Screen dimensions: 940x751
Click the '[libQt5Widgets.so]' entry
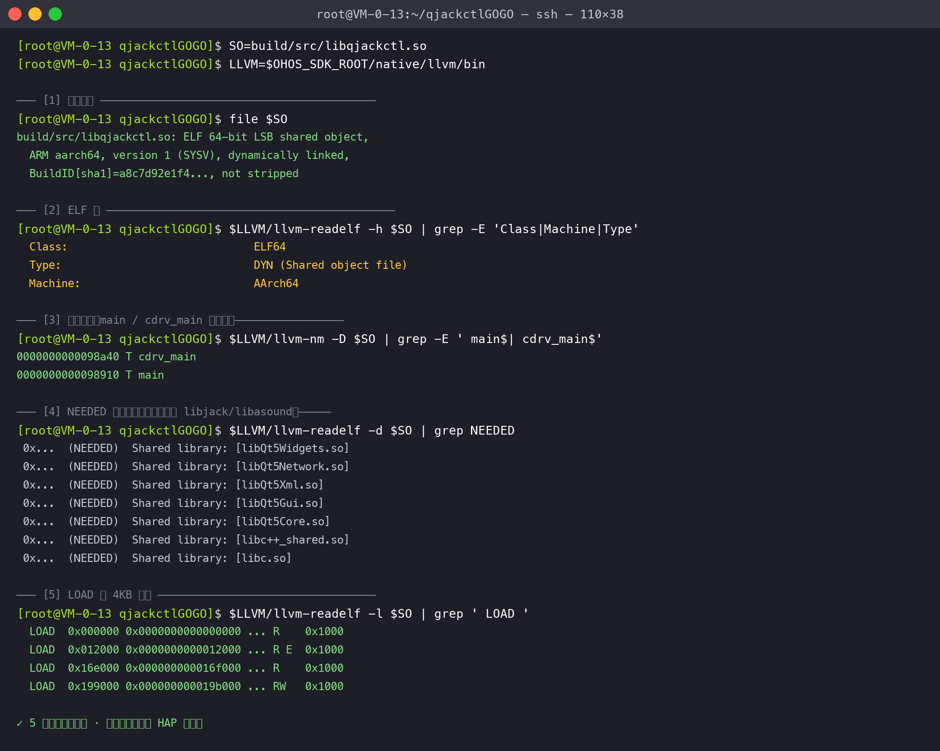(292, 448)
